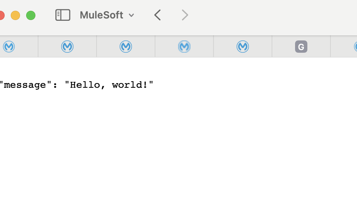Minimize the window with the yellow button

coord(15,15)
